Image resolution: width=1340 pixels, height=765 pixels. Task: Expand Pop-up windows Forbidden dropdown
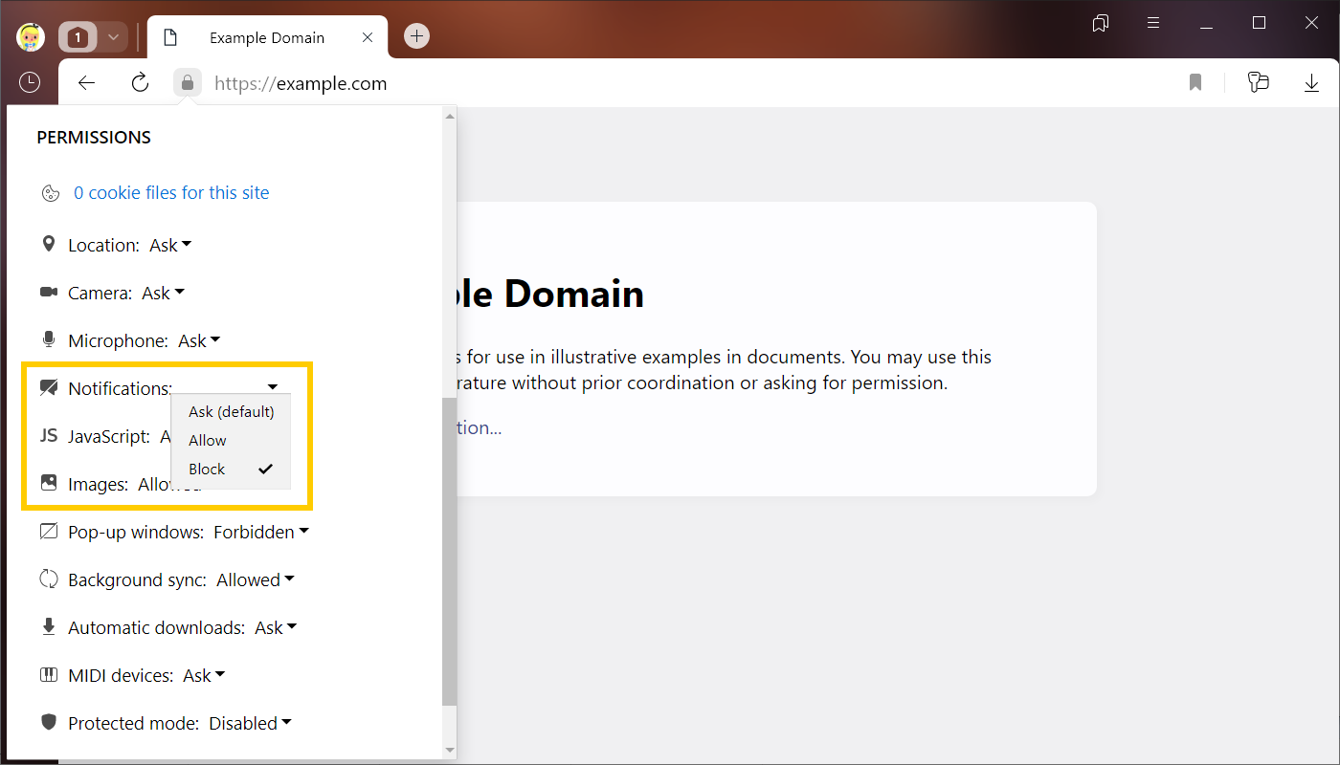[x=260, y=533]
